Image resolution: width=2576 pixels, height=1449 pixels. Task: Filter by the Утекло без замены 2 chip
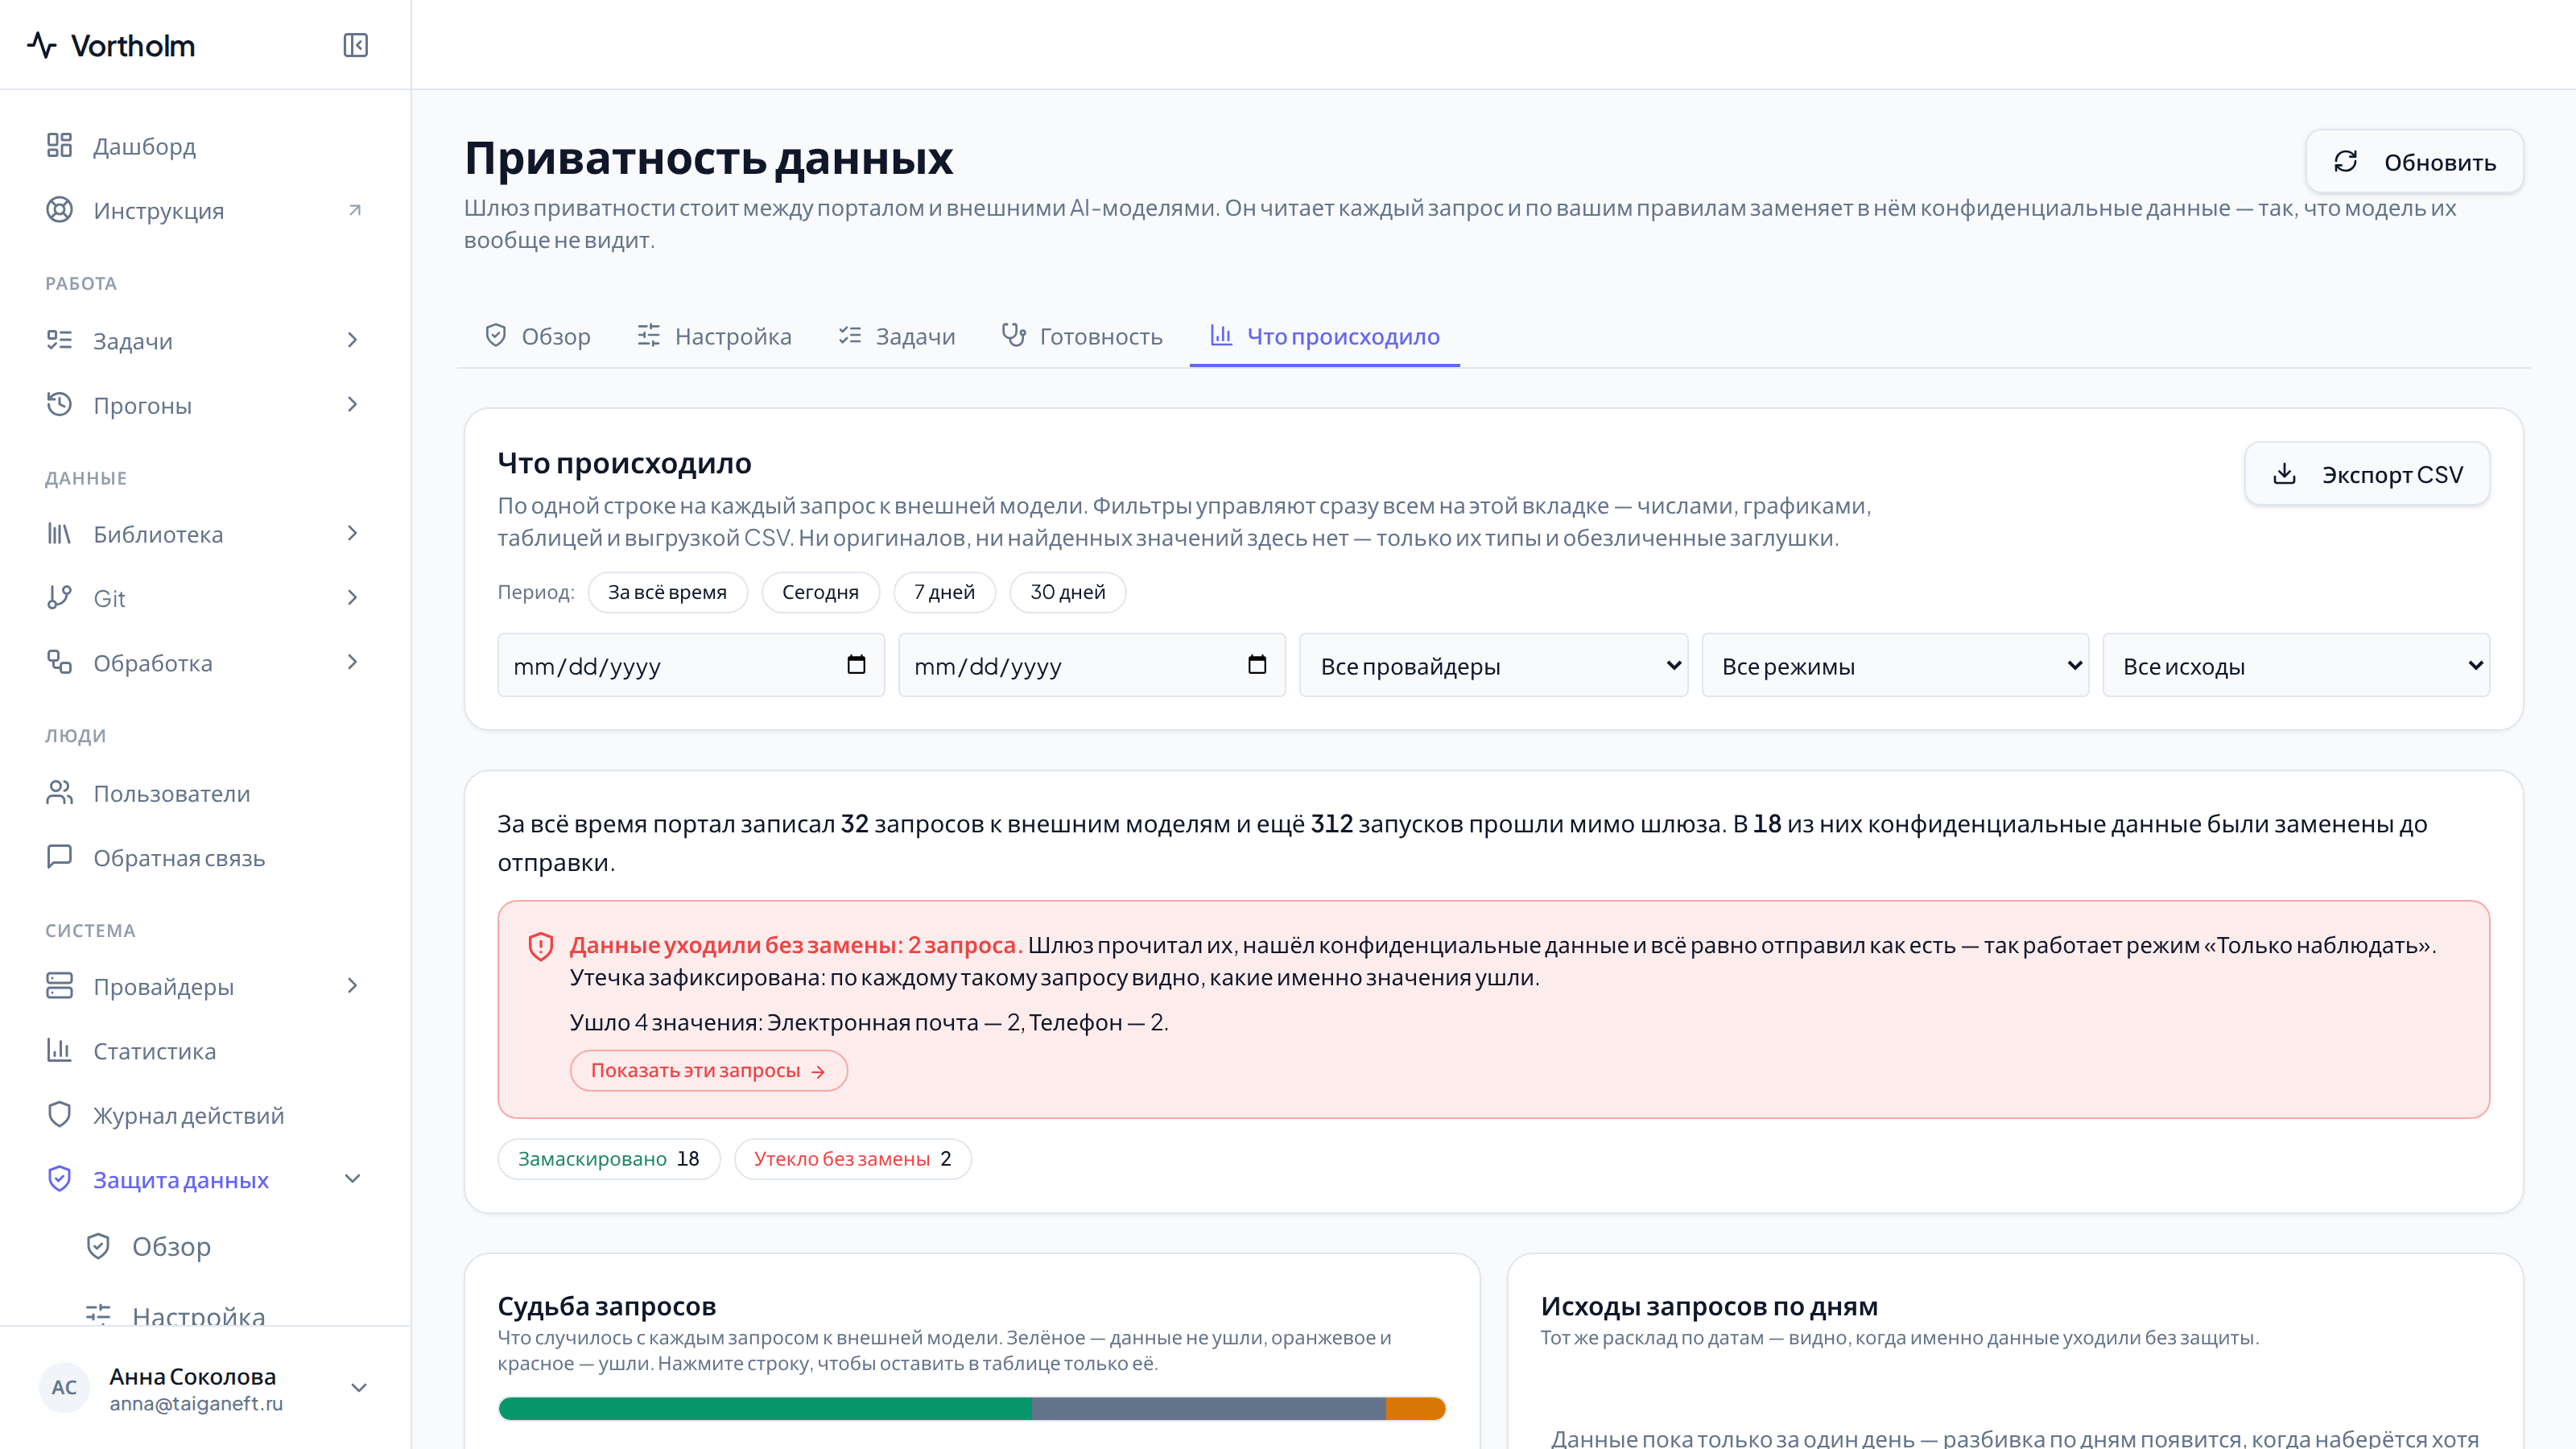click(x=852, y=1159)
